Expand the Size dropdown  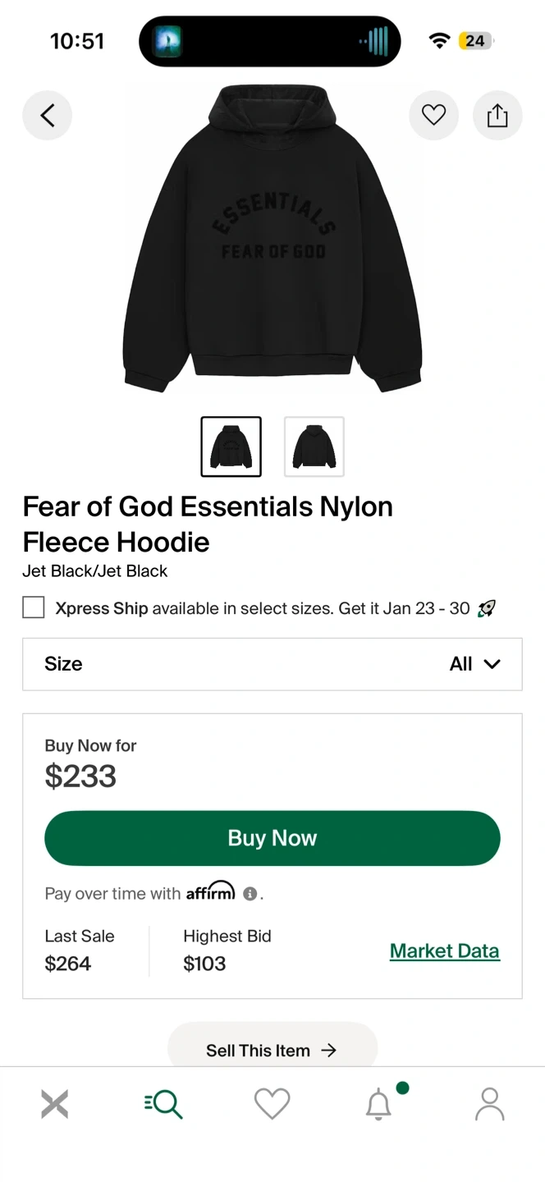click(272, 664)
